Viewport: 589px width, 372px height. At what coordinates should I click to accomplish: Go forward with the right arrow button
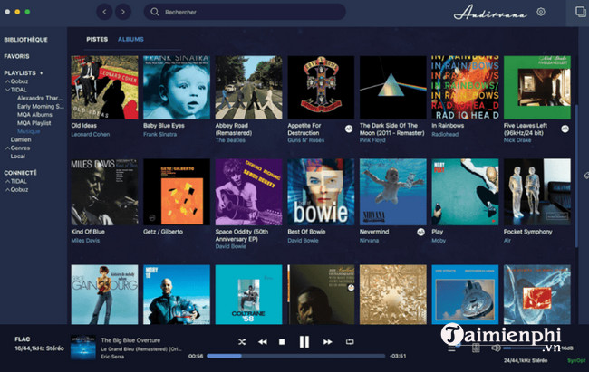pos(123,12)
